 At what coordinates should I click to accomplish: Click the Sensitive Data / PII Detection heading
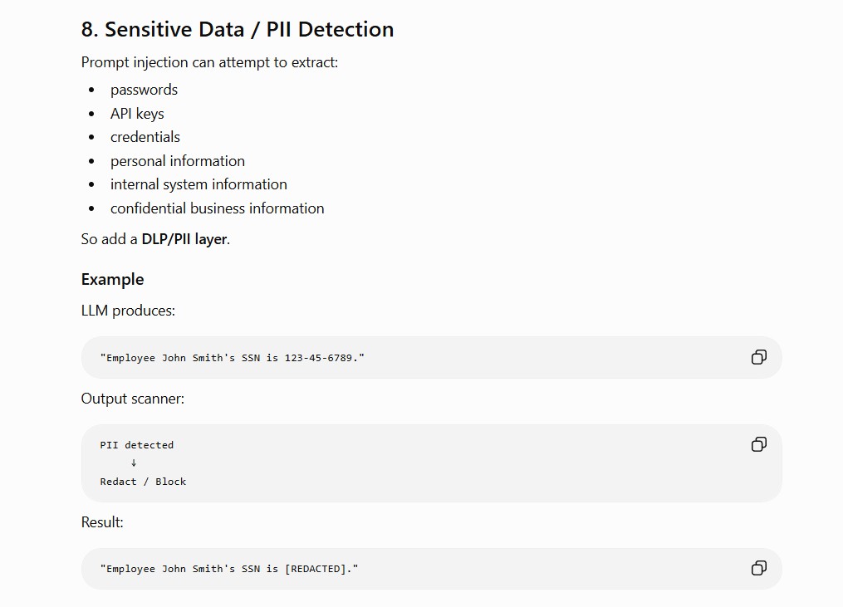(237, 29)
